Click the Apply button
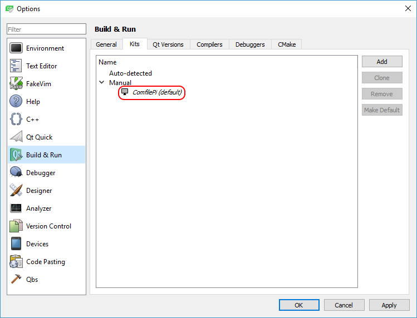This screenshot has width=417, height=318. click(389, 305)
